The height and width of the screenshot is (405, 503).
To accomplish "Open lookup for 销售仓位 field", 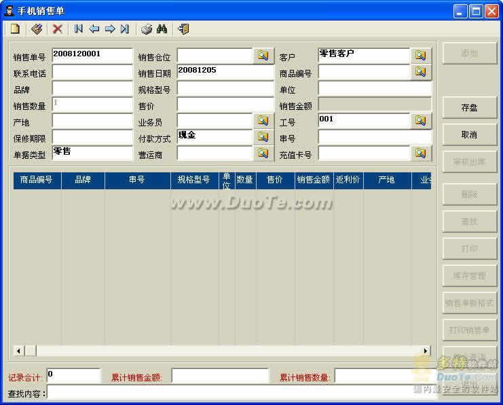I will (x=263, y=56).
